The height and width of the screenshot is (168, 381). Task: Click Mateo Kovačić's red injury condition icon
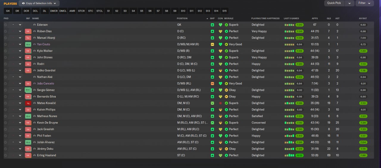pyautogui.click(x=220, y=103)
